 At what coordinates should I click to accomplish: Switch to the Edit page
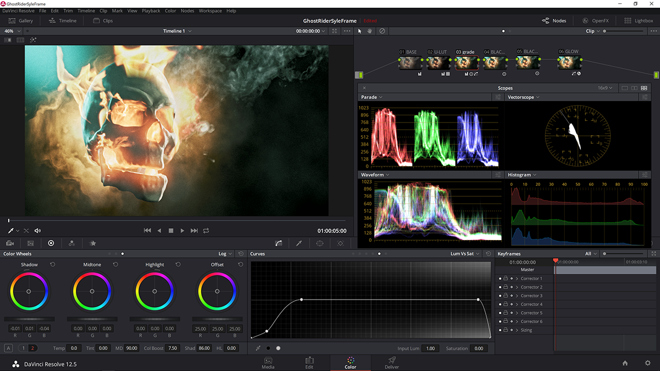coord(309,363)
